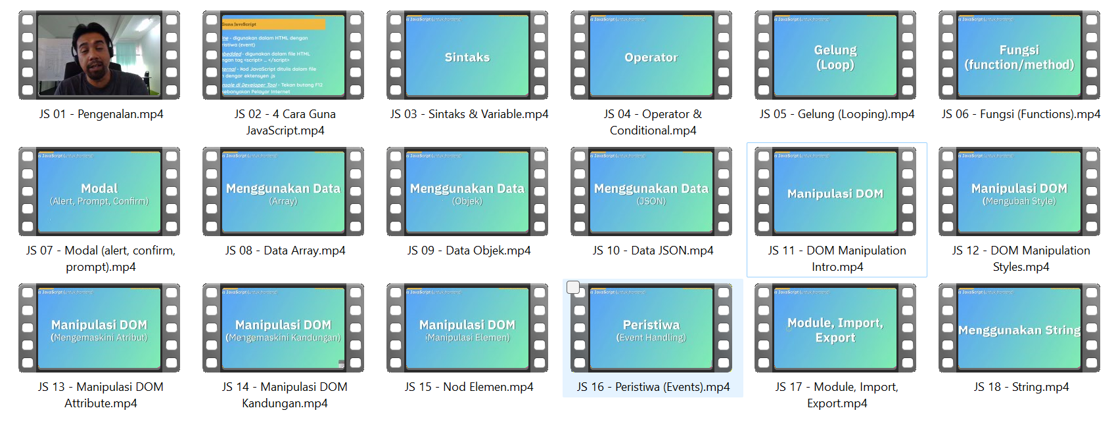Click file name JS 05 - Gelung (Looping).mp4
This screenshot has width=1116, height=444.
pyautogui.click(x=837, y=114)
